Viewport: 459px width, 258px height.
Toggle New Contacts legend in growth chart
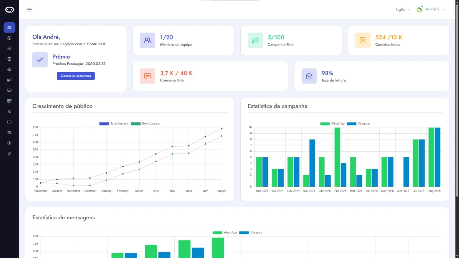[x=145, y=124]
